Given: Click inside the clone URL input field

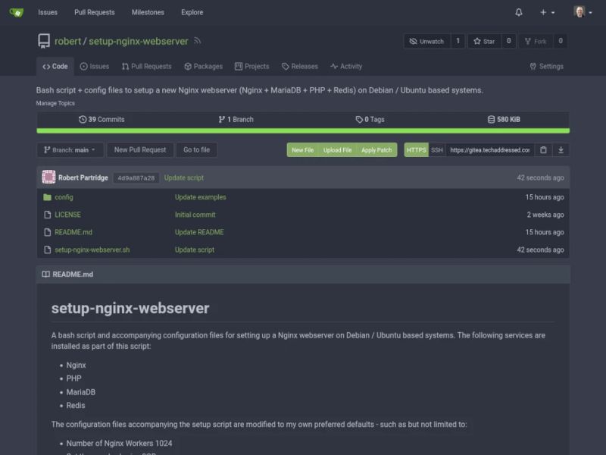Looking at the screenshot, I should click(489, 150).
